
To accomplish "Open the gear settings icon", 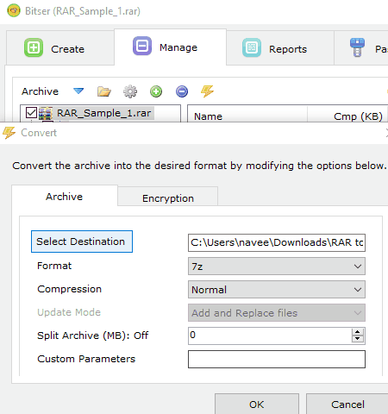I will point(130,91).
